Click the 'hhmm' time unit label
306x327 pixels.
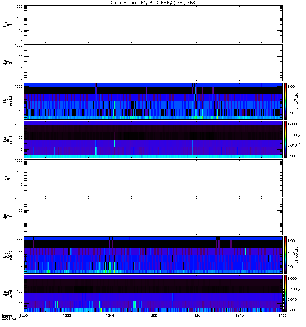[x=7, y=316]
